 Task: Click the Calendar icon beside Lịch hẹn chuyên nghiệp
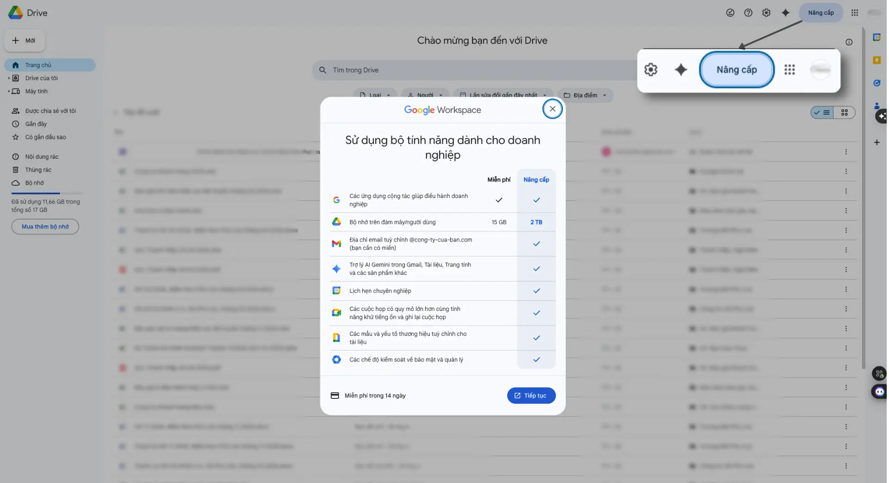pos(337,291)
